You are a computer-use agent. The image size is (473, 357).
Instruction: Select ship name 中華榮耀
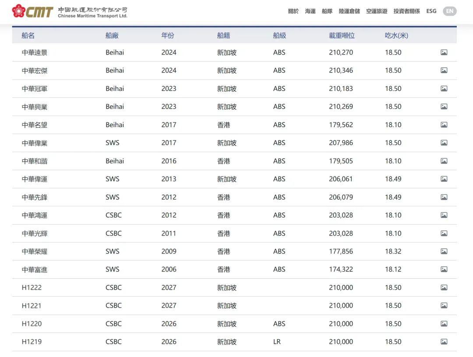click(x=35, y=251)
